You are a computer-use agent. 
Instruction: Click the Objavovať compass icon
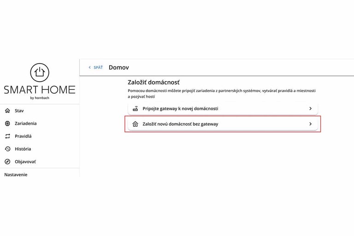click(x=7, y=162)
